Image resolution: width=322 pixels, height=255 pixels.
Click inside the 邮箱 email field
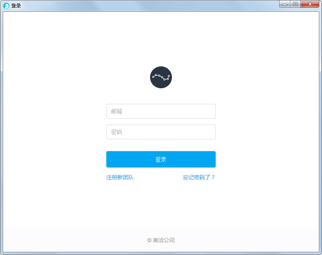[161, 111]
